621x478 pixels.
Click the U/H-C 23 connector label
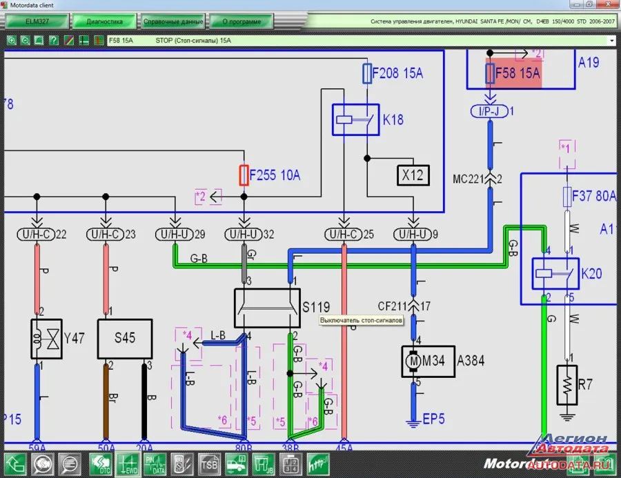[x=111, y=235]
